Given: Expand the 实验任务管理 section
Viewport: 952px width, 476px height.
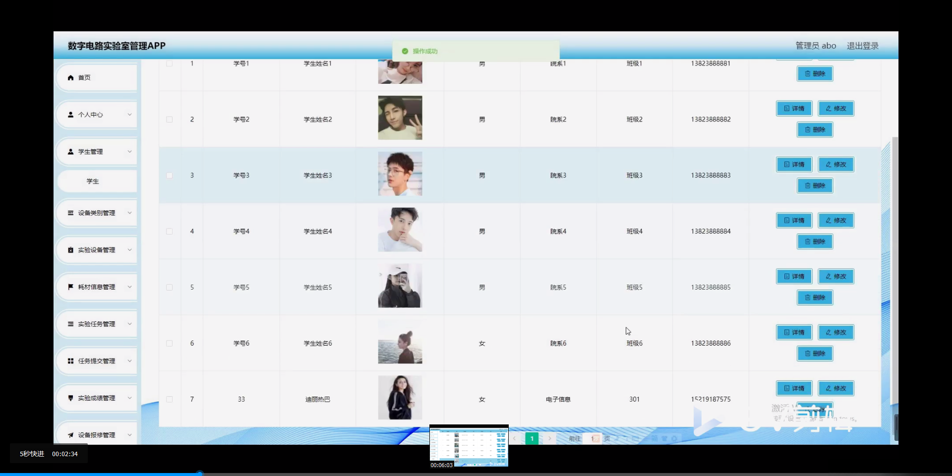Looking at the screenshot, I should click(x=130, y=324).
